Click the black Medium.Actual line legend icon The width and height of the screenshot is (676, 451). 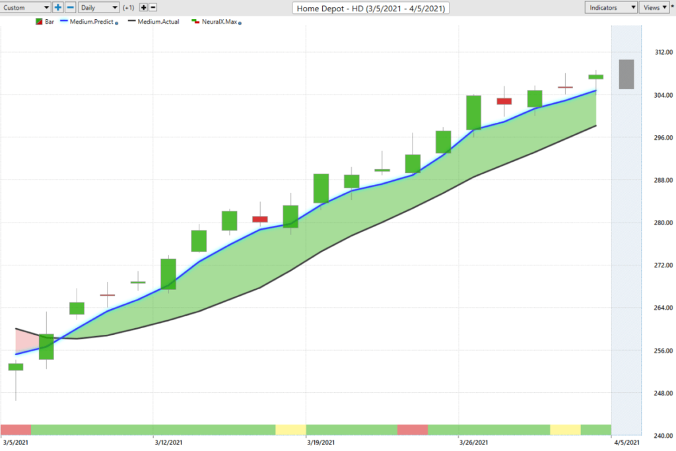coord(132,20)
